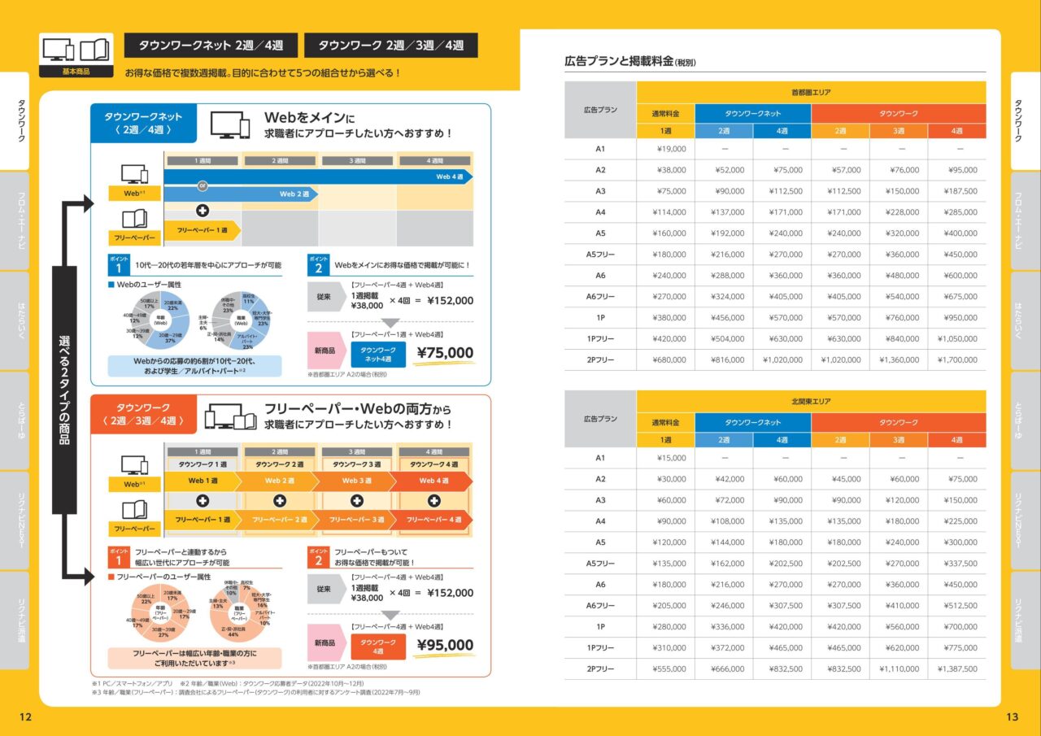Image resolution: width=1041 pixels, height=736 pixels.
Task: Click the black タウンワーク 2週/3週/4週 label
Action: point(391,46)
